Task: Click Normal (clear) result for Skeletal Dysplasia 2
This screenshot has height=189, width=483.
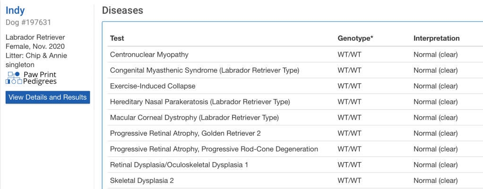Action: (x=435, y=180)
